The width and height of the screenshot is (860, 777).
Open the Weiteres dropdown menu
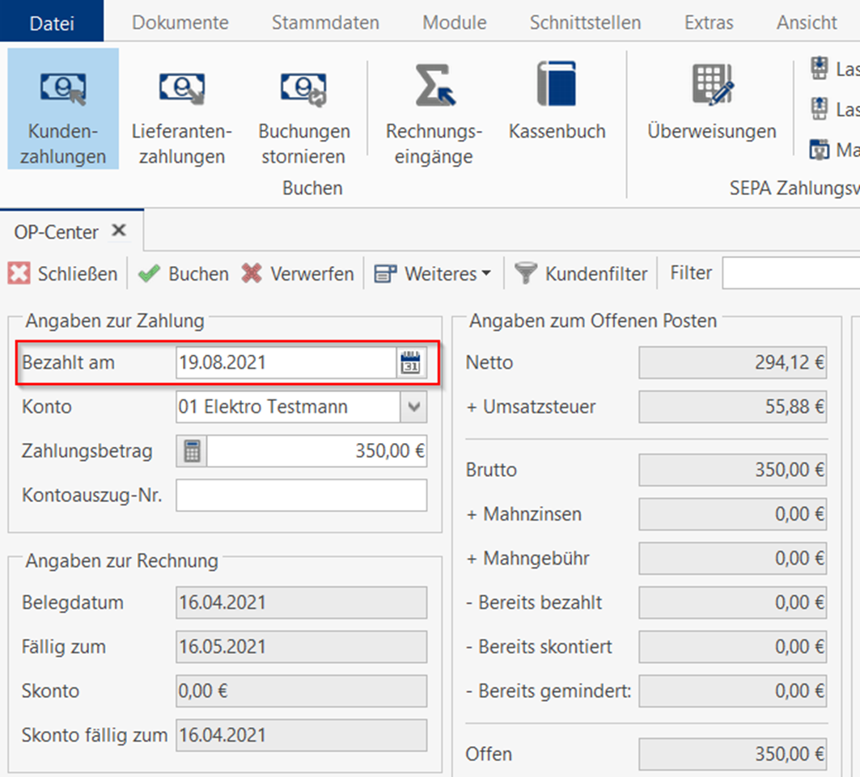433,274
